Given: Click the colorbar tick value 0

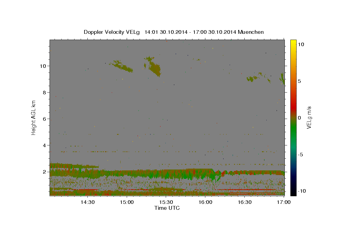Looking at the screenshot, I should click(x=299, y=118).
